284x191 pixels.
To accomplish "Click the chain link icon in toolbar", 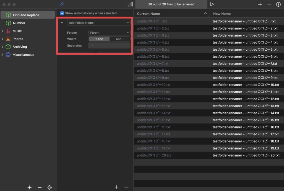I will coord(62,4).
